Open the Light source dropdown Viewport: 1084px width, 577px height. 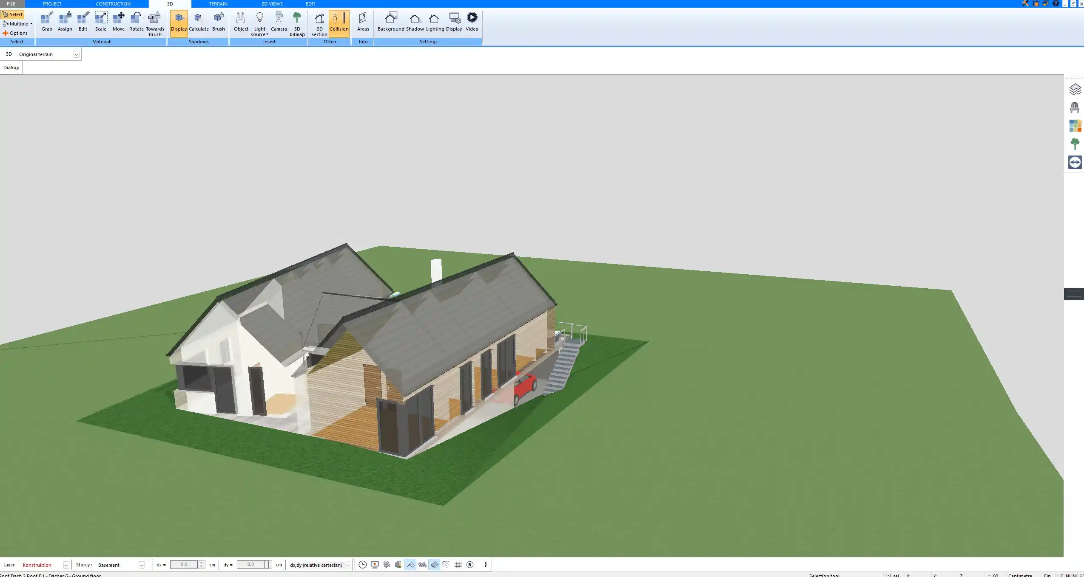pyautogui.click(x=259, y=24)
